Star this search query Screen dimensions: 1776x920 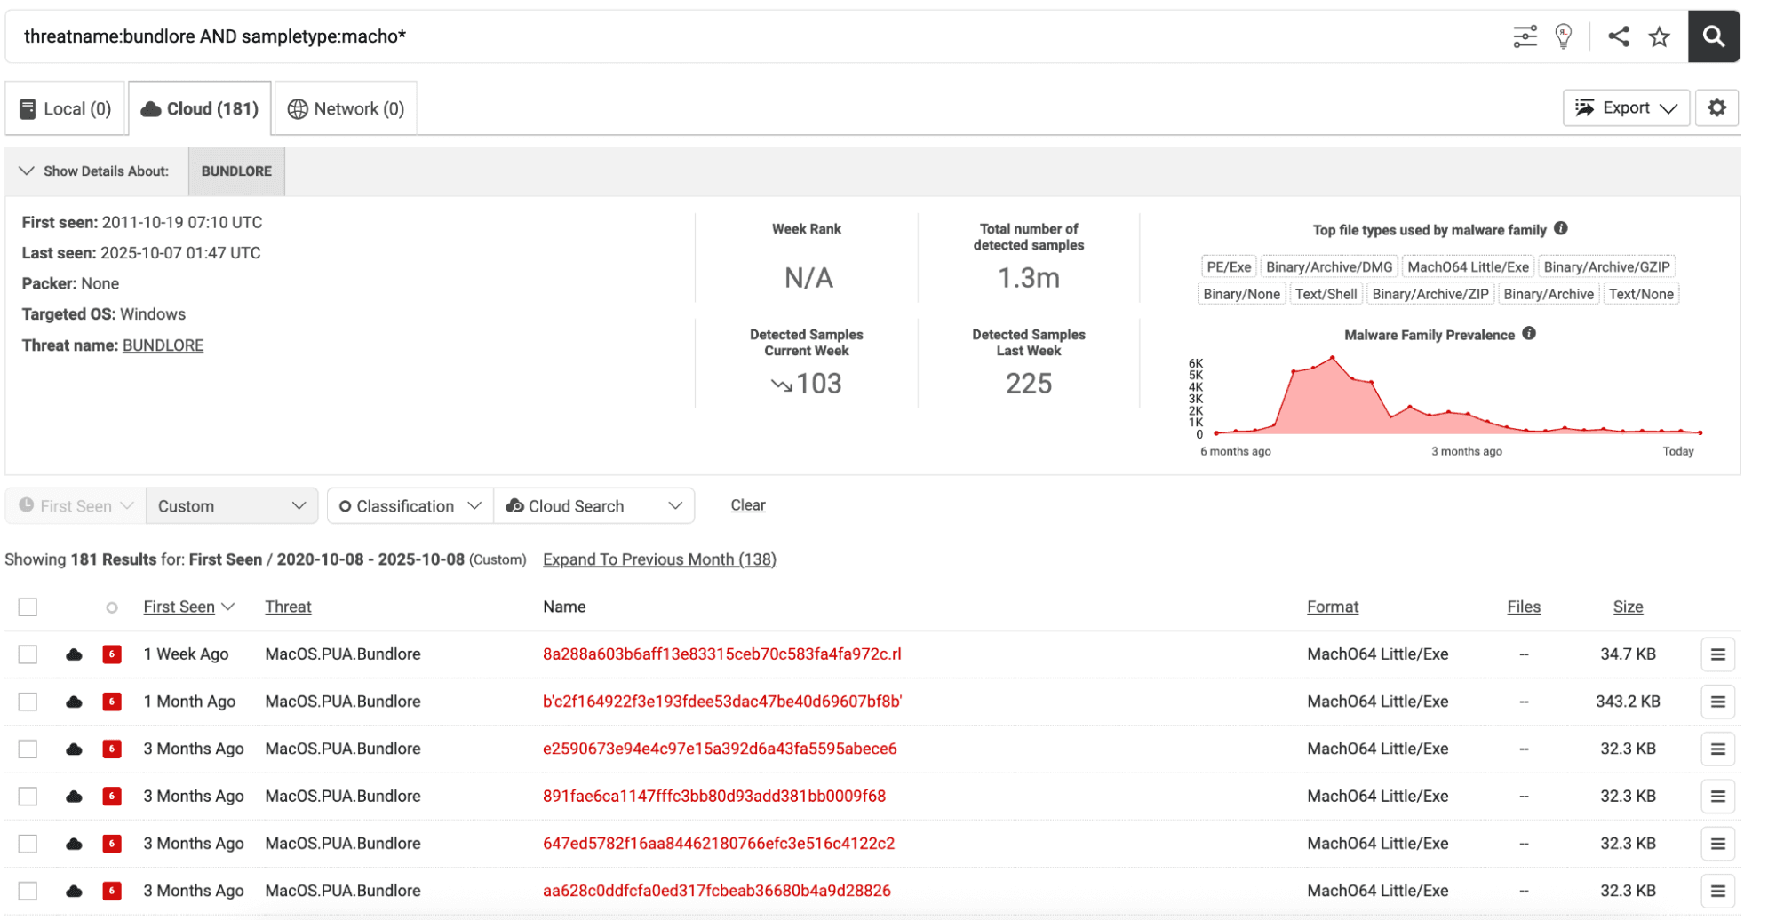[1660, 36]
